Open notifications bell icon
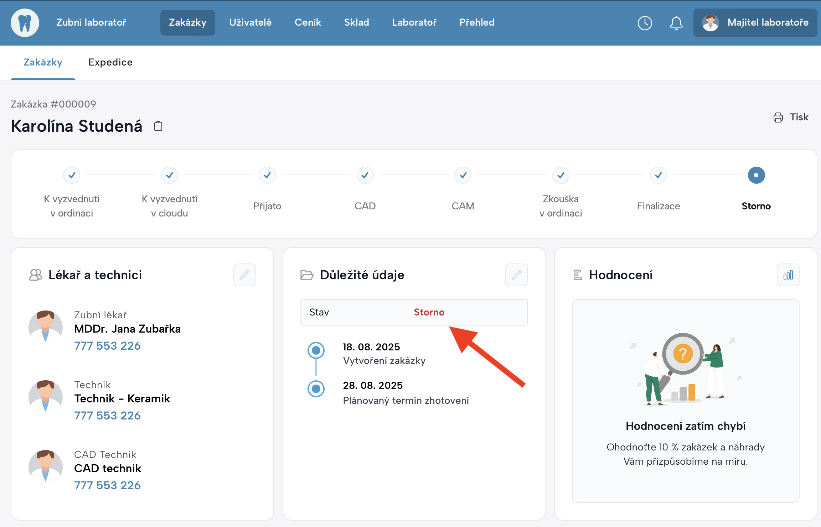 coord(676,23)
